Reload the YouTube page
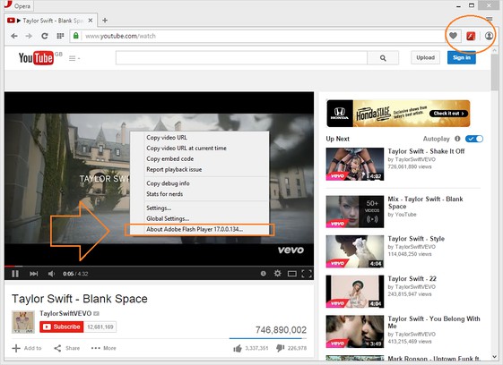The image size is (503, 365). [45, 36]
